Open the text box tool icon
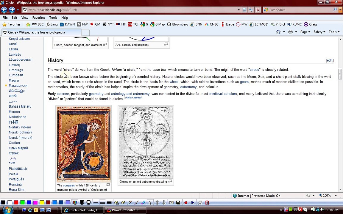The height and width of the screenshot is (214, 343). tap(171, 203)
